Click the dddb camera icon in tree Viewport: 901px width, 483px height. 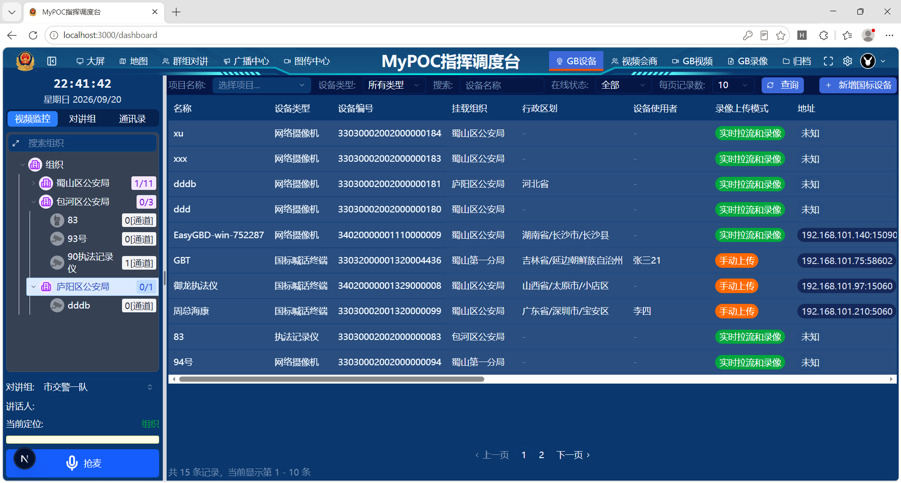[x=57, y=306]
